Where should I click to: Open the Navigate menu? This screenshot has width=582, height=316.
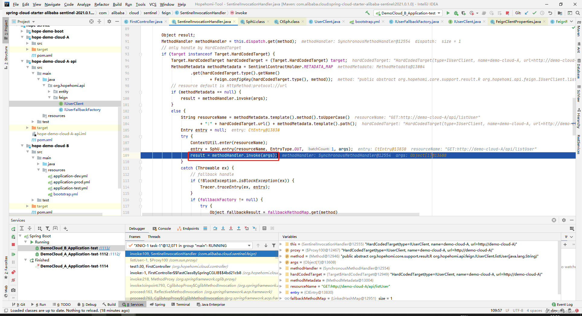tap(53, 4)
